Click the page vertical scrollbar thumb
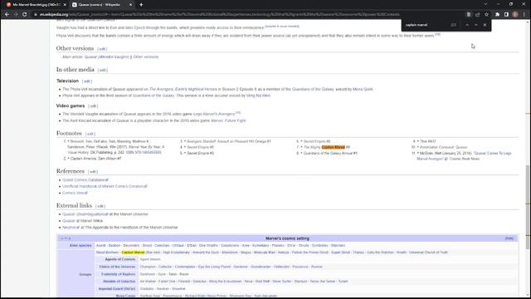The height and width of the screenshot is (299, 531). [x=528, y=207]
